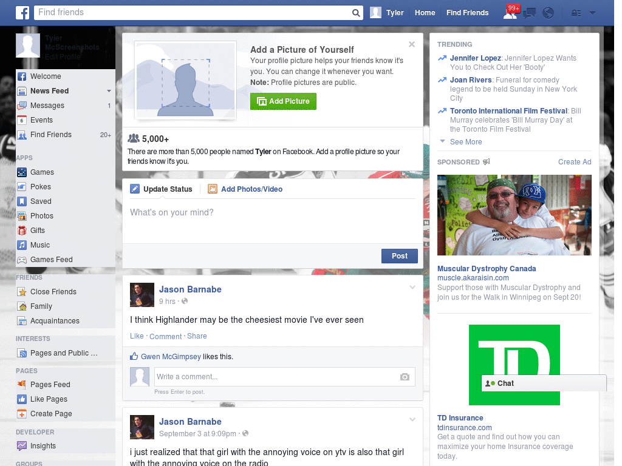Image resolution: width=622 pixels, height=466 pixels.
Task: Click the What's on your mind field
Action: [x=273, y=220]
